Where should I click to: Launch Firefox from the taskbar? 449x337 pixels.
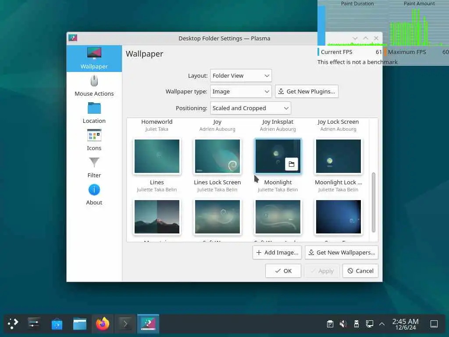click(x=103, y=324)
